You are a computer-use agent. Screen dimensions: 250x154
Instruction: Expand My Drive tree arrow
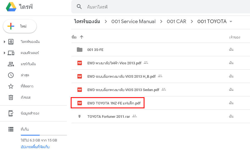point(4,42)
